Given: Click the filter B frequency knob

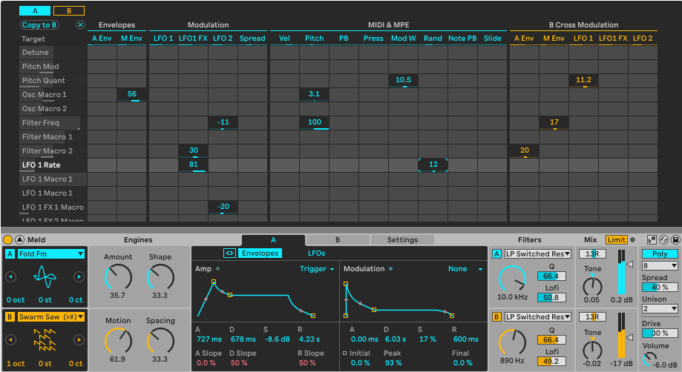Looking at the screenshot, I should 512,342.
